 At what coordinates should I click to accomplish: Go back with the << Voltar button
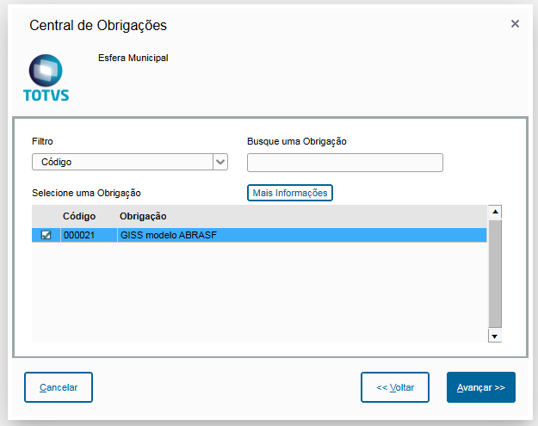coord(395,387)
